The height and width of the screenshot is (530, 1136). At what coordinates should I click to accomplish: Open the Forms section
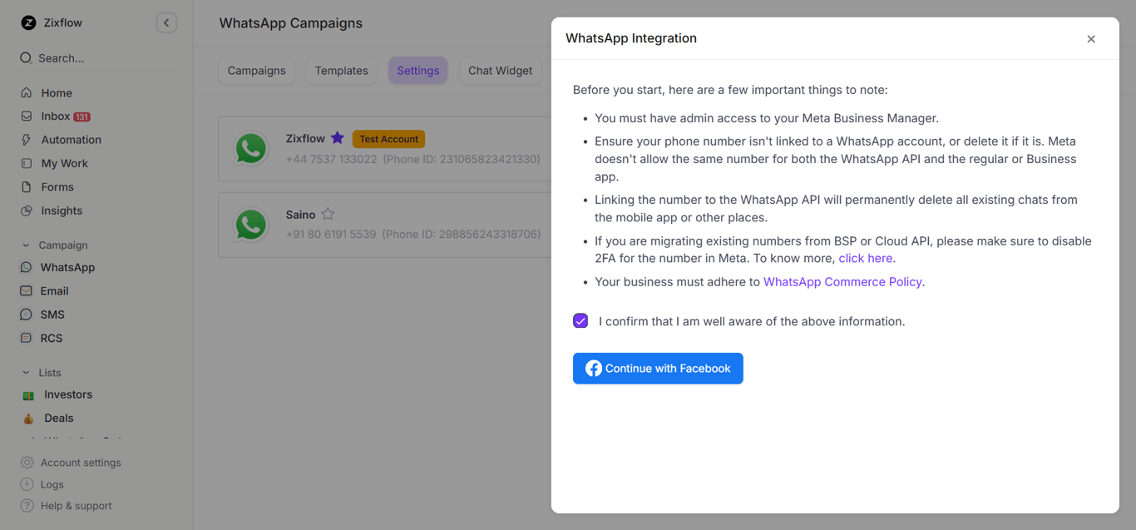[x=55, y=186]
